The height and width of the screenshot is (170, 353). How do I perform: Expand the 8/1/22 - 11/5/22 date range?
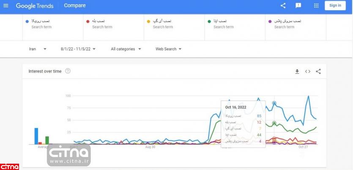coord(78,49)
